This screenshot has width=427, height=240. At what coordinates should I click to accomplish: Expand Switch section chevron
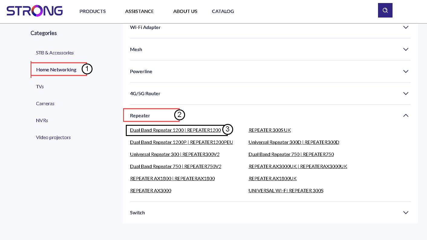(x=406, y=212)
